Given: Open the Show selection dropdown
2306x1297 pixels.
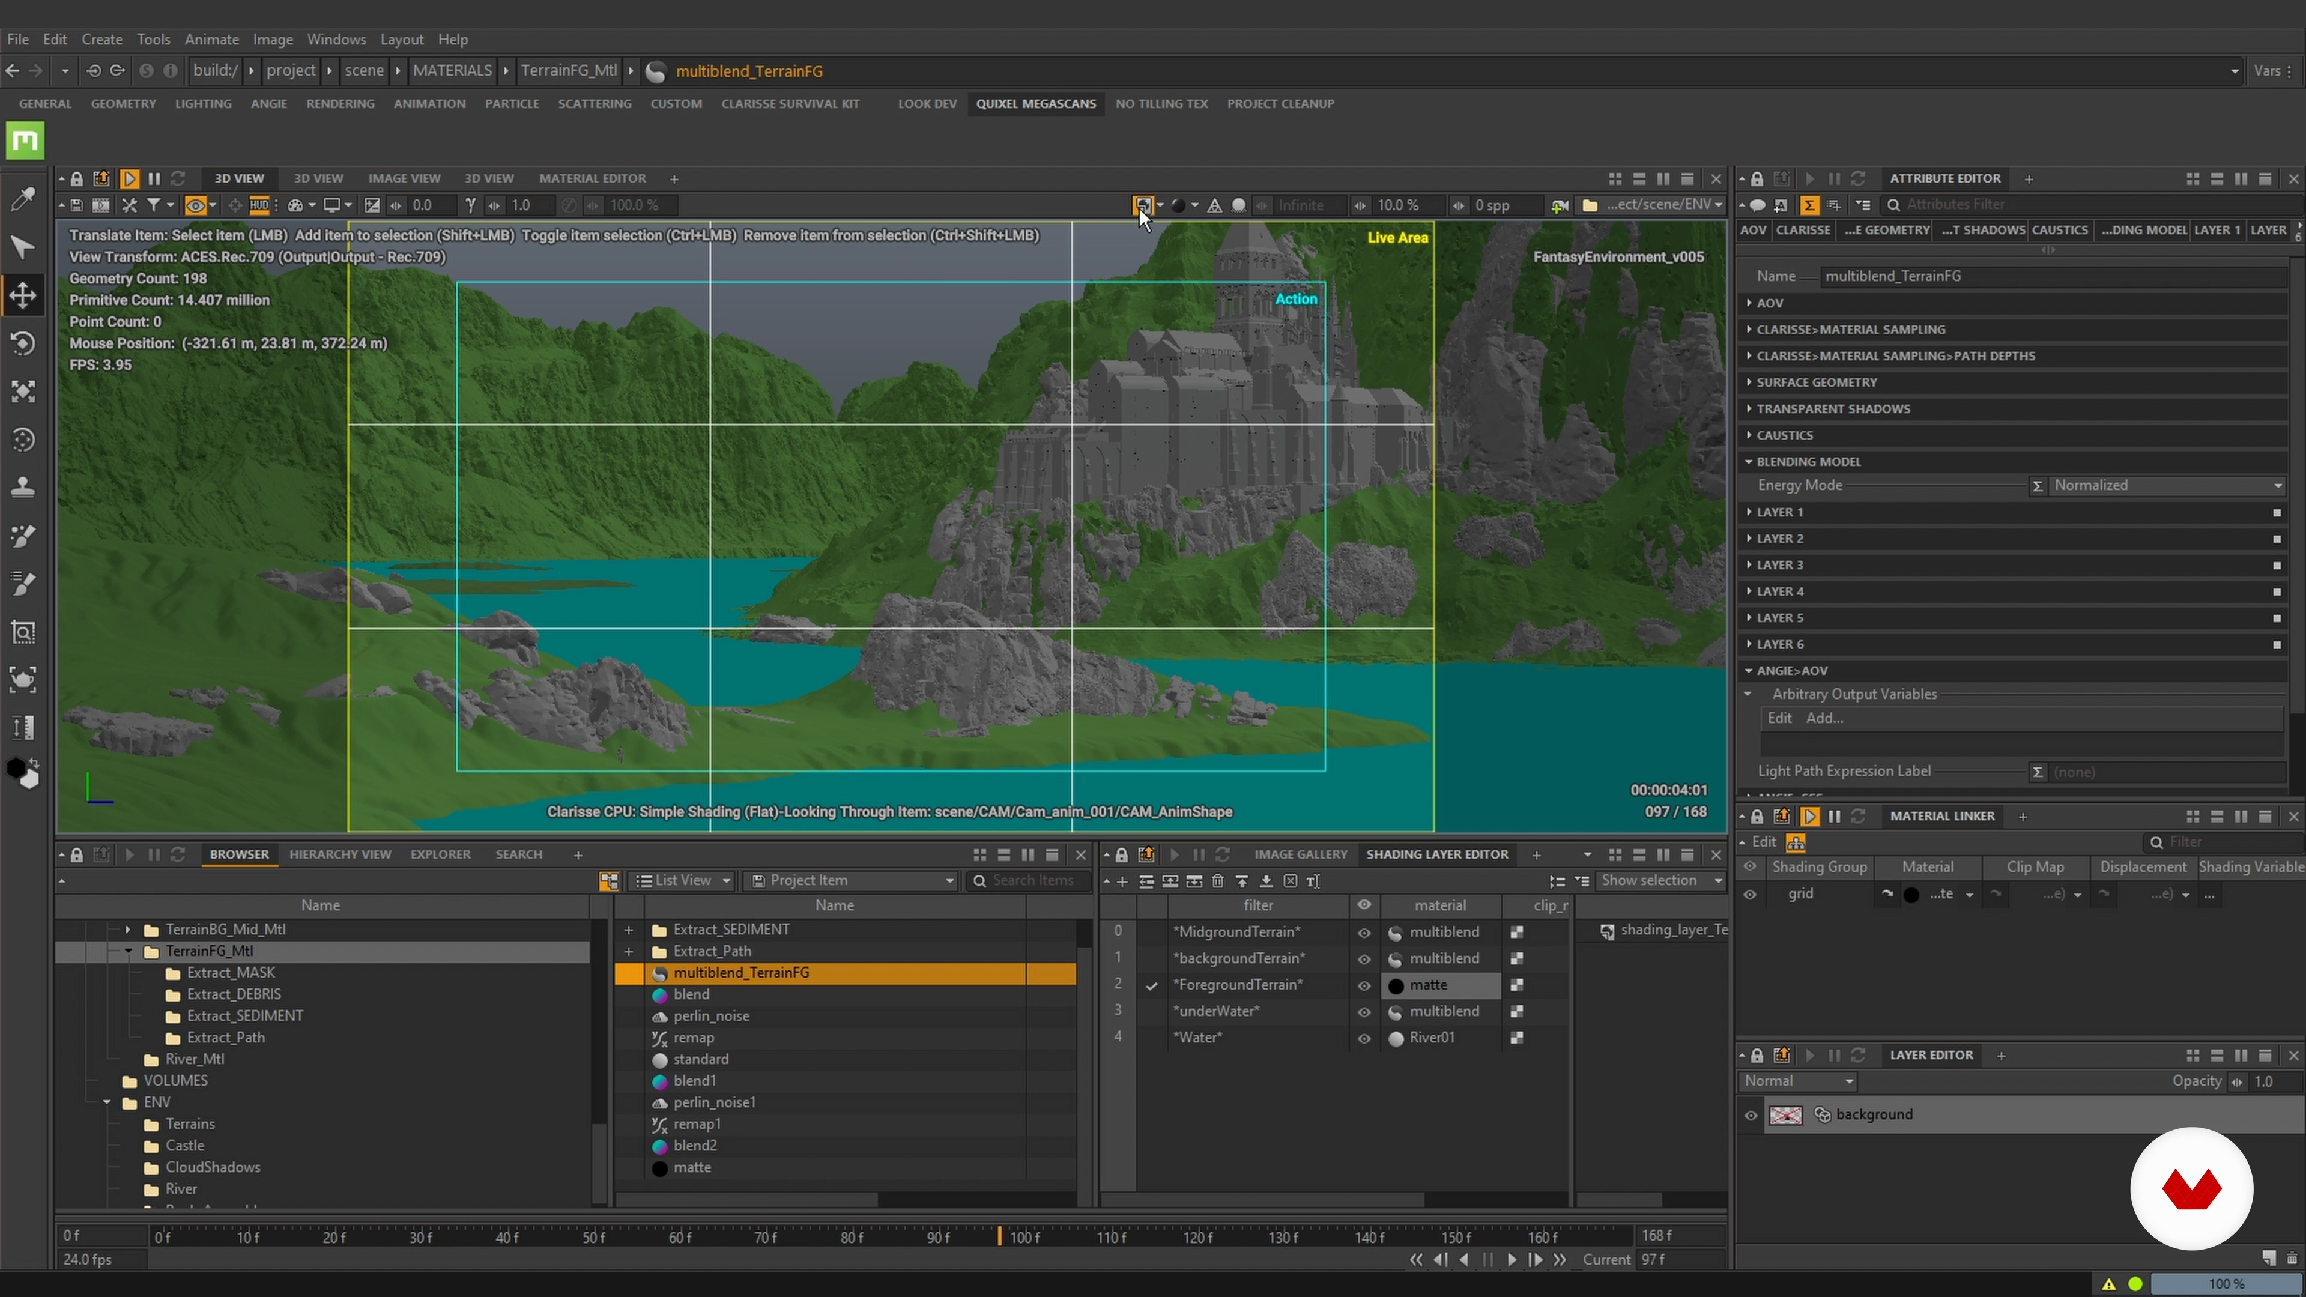Looking at the screenshot, I should point(1660,881).
